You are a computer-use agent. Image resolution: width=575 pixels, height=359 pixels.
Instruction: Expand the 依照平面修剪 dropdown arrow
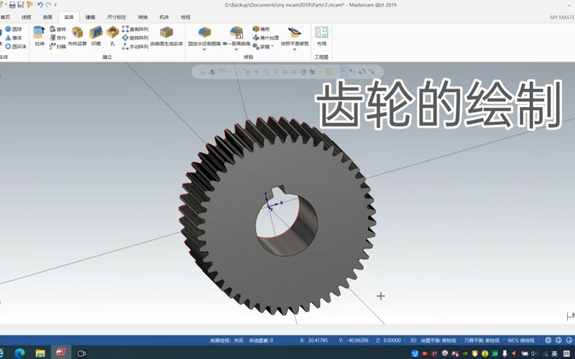(x=295, y=49)
